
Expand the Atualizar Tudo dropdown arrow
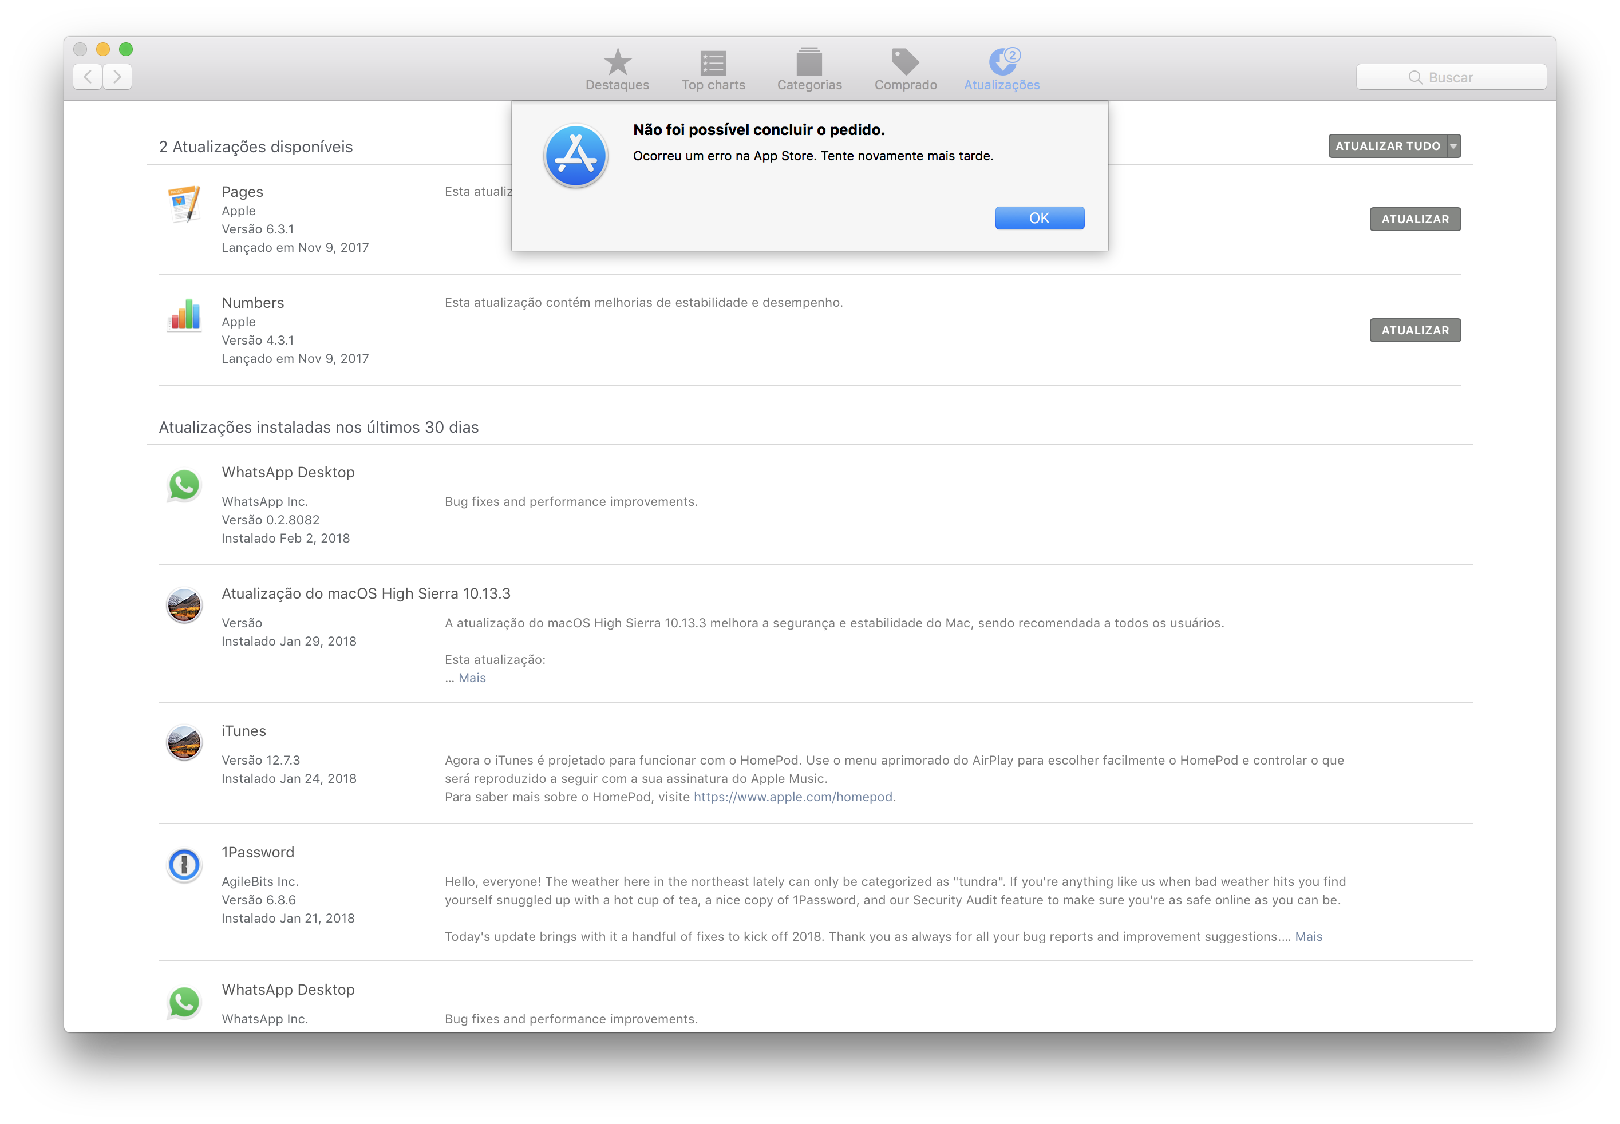[x=1453, y=146]
